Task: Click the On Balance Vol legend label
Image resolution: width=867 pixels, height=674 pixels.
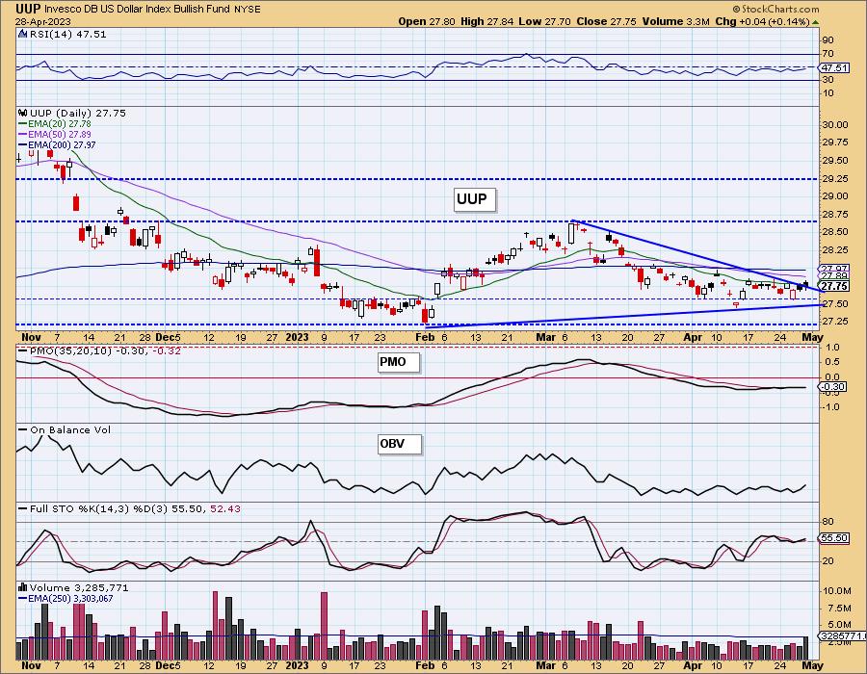Action: [70, 429]
